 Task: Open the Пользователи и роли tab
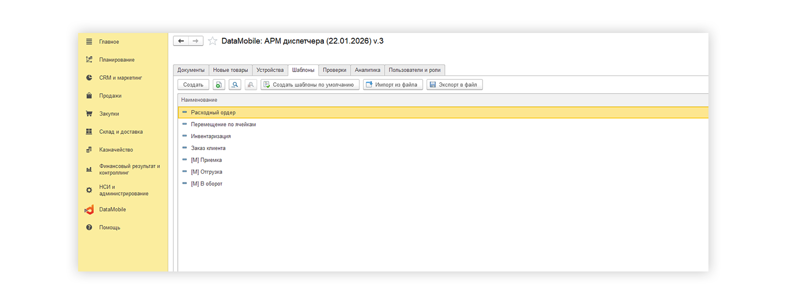414,70
